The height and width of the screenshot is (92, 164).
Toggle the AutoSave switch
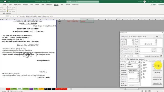(x=5, y=2)
